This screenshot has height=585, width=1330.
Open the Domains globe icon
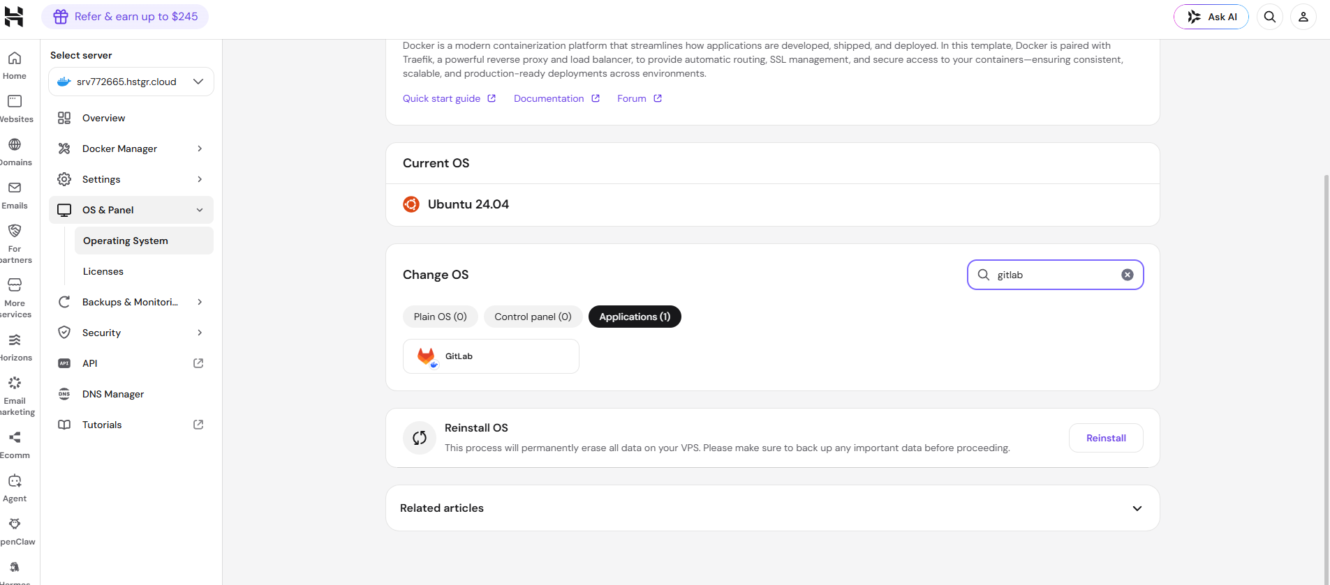coord(15,144)
